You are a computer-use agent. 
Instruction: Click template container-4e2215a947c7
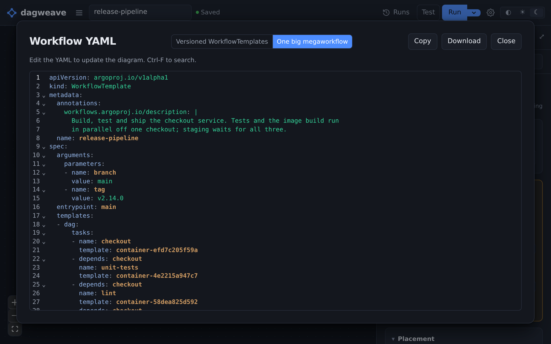click(x=157, y=276)
